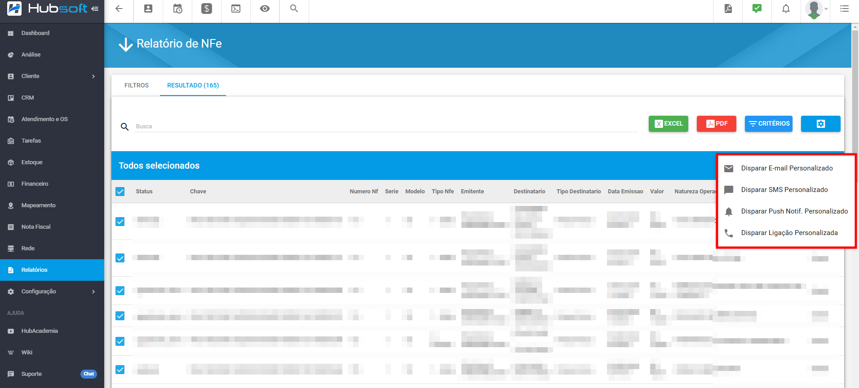Sort by the Valor column header
This screenshot has height=388, width=859.
(x=657, y=192)
